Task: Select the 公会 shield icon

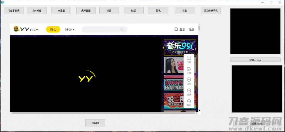Action: pos(189,80)
